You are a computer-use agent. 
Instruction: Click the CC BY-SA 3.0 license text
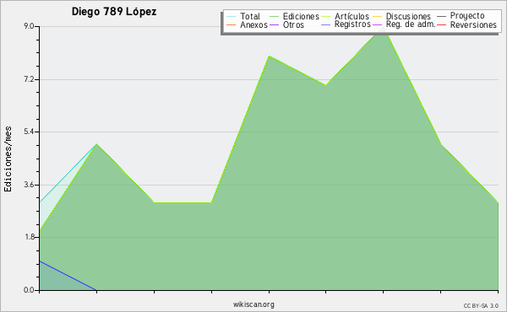point(481,305)
